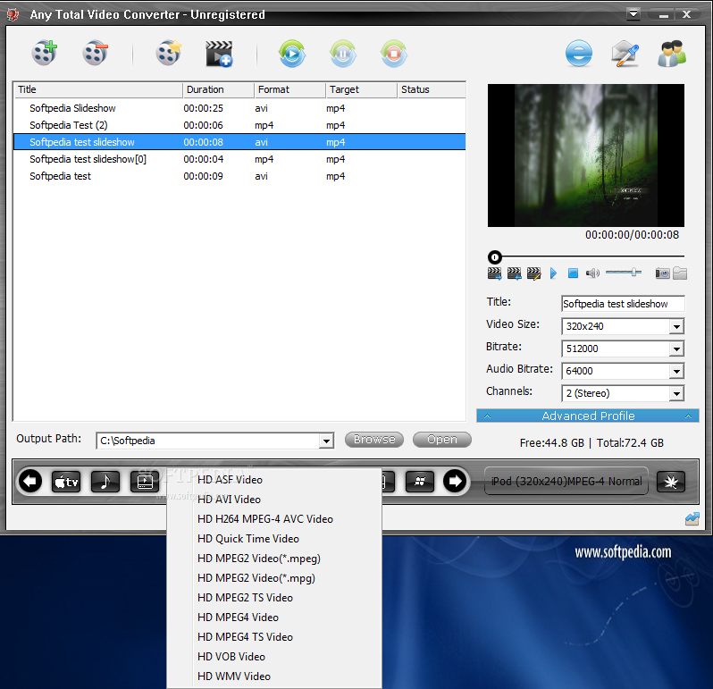Click the Status column header
Screen dimensions: 713x689
coord(431,89)
